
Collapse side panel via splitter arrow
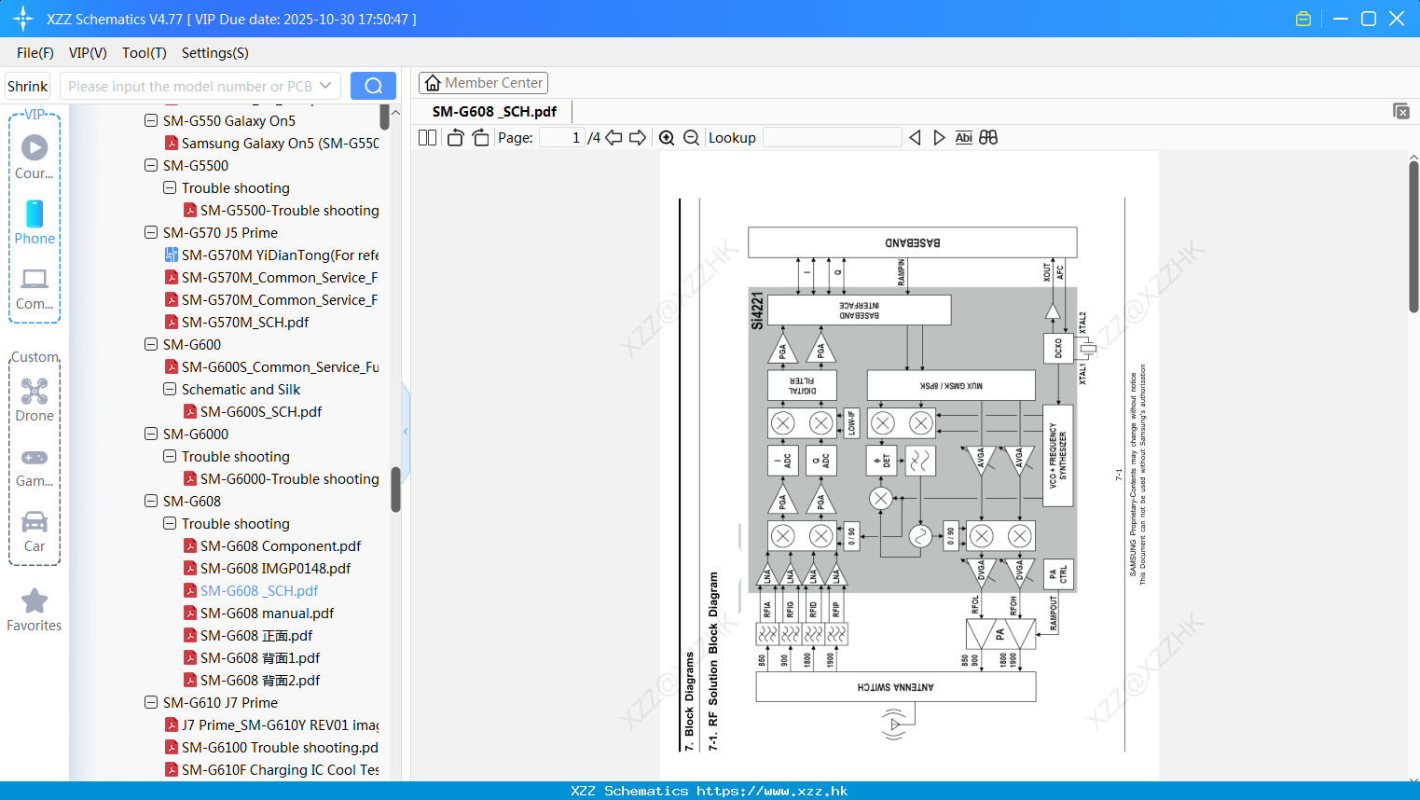[x=406, y=431]
